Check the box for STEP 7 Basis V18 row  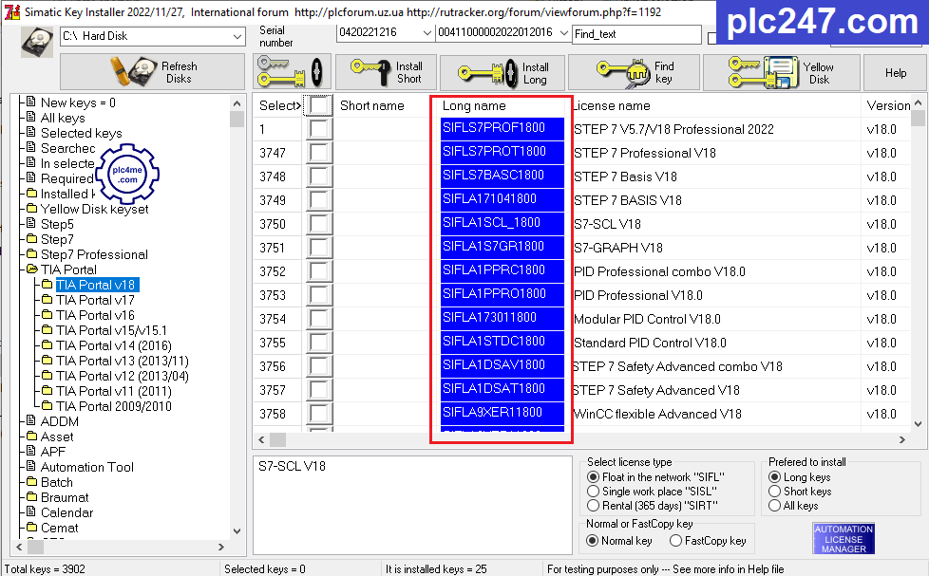pos(320,177)
